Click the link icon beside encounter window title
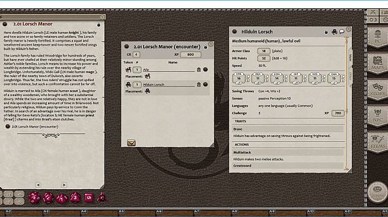Viewport: 388px width, 217px height. click(126, 46)
